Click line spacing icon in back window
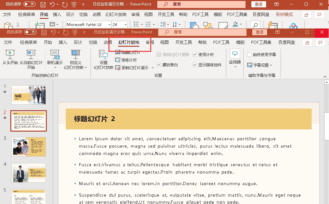 click(163, 24)
